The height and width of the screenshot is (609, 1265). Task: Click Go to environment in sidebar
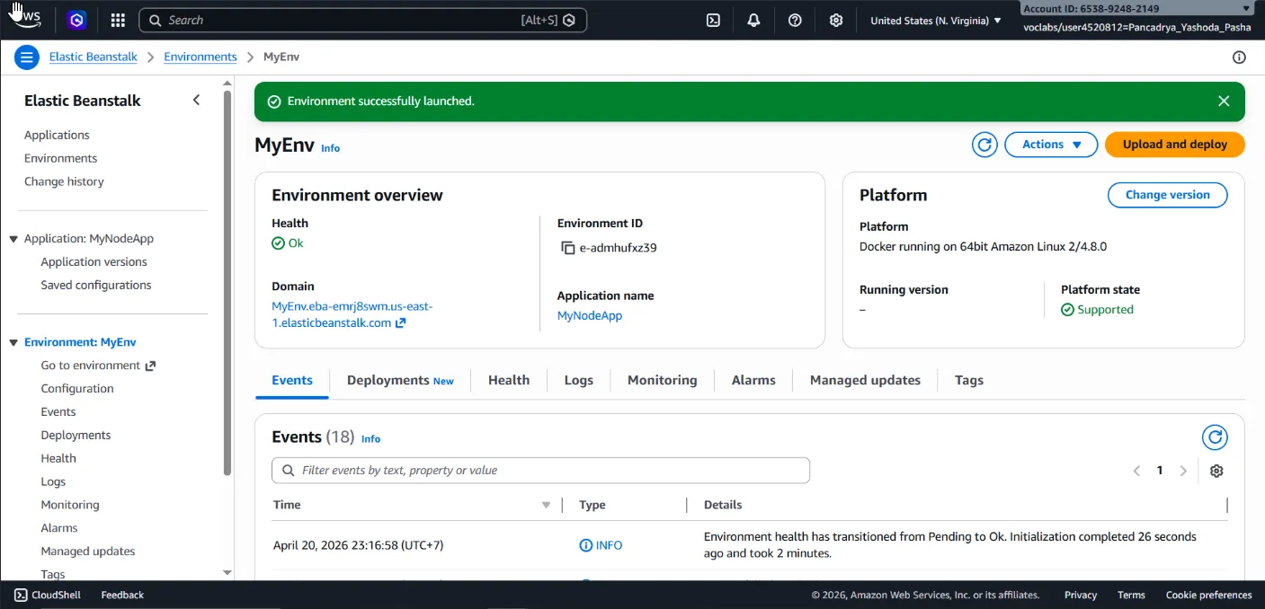(98, 366)
